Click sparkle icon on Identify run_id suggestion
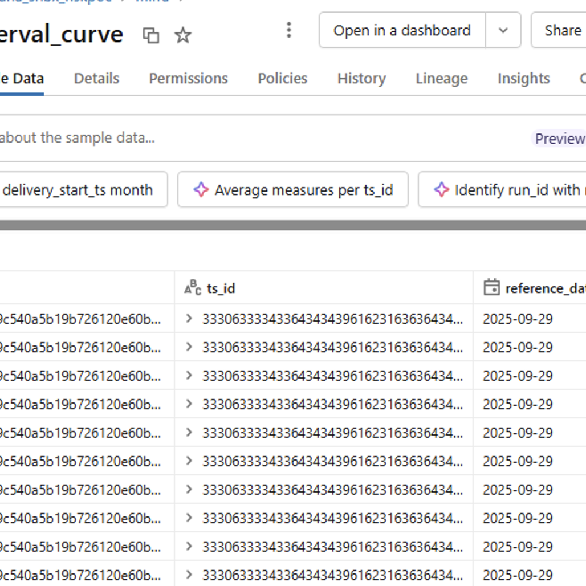Image resolution: width=586 pixels, height=586 pixels. [441, 190]
